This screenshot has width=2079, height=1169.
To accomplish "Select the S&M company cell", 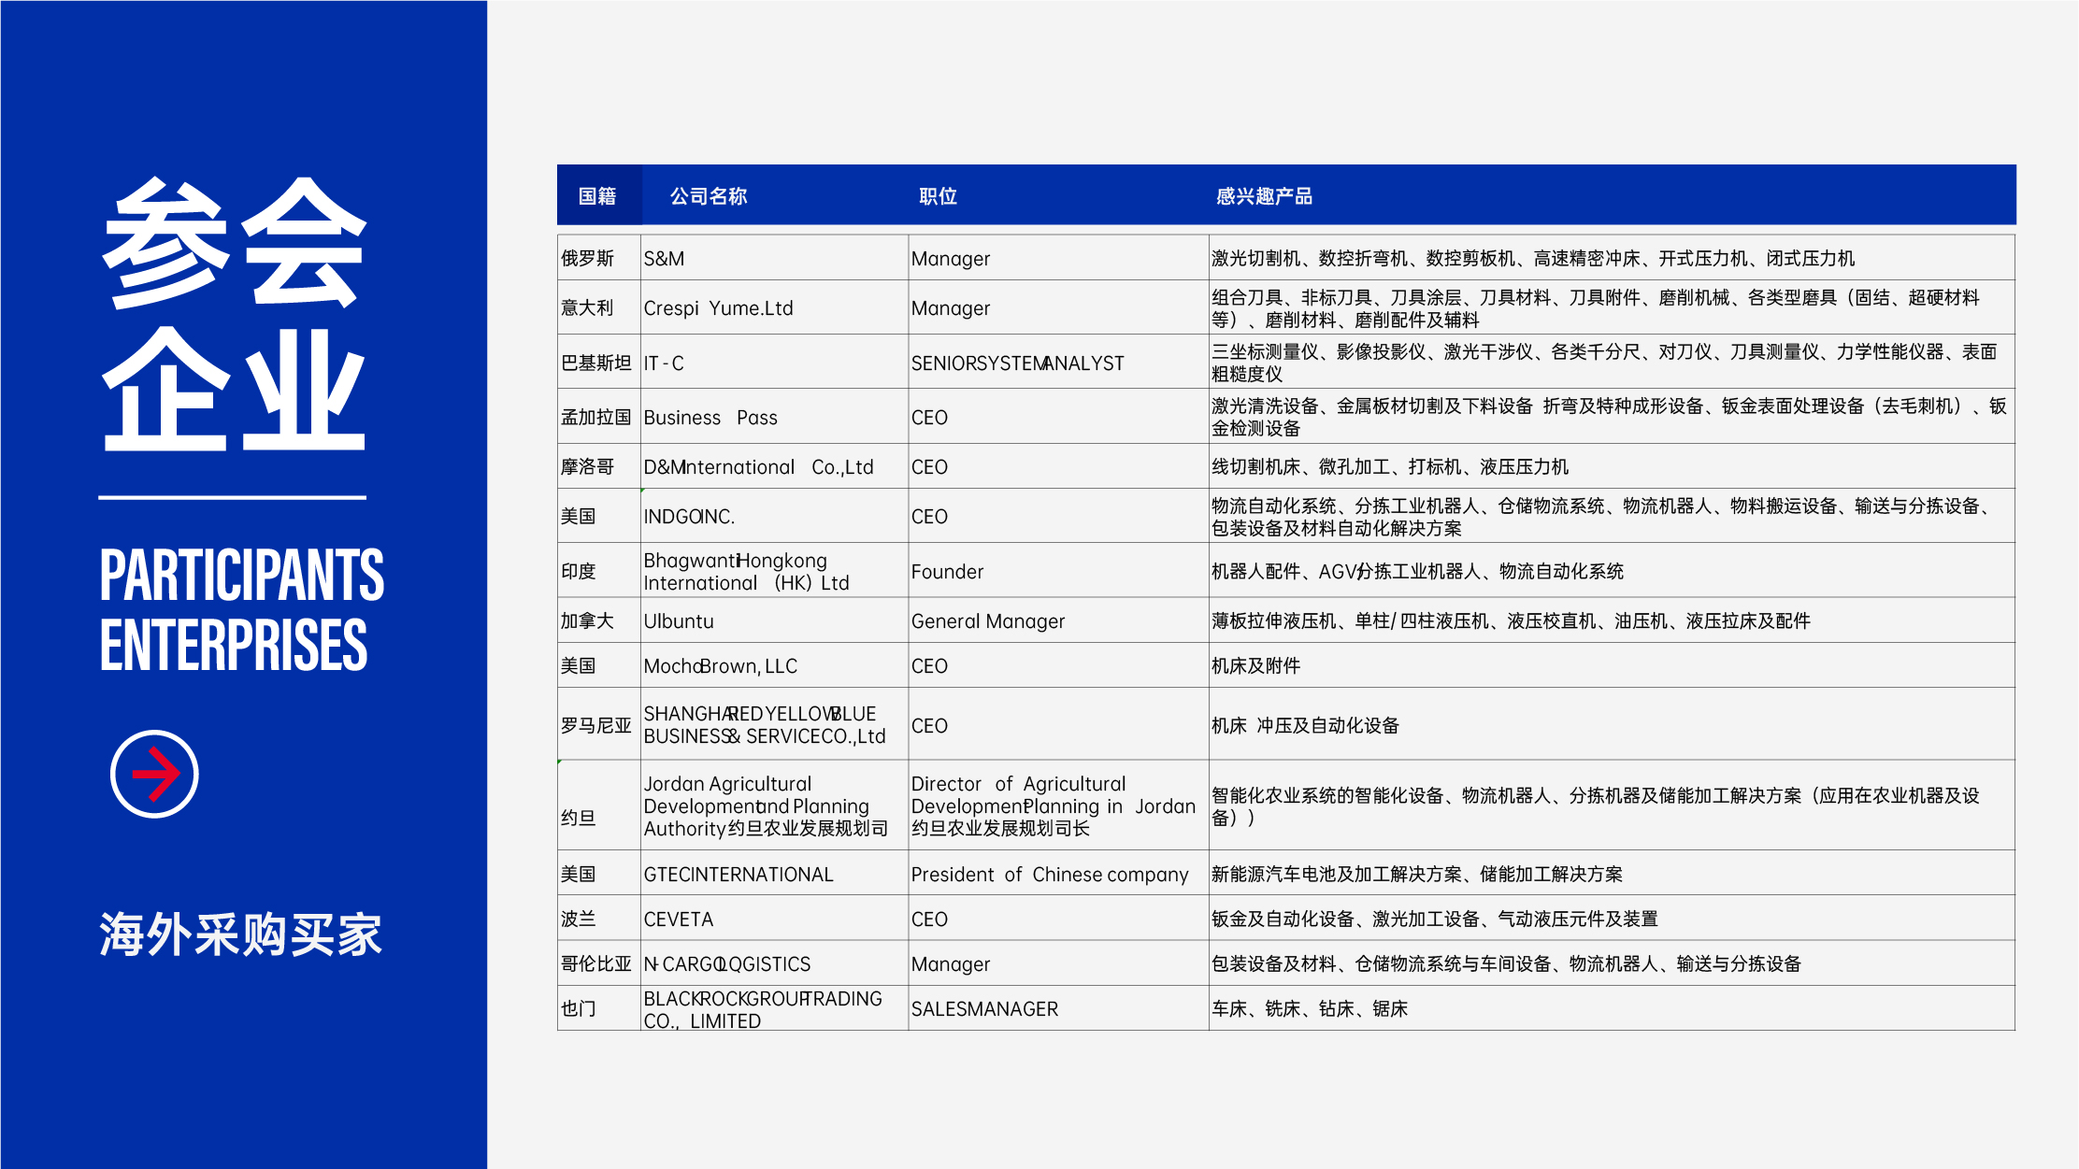I will pyautogui.click(x=775, y=258).
